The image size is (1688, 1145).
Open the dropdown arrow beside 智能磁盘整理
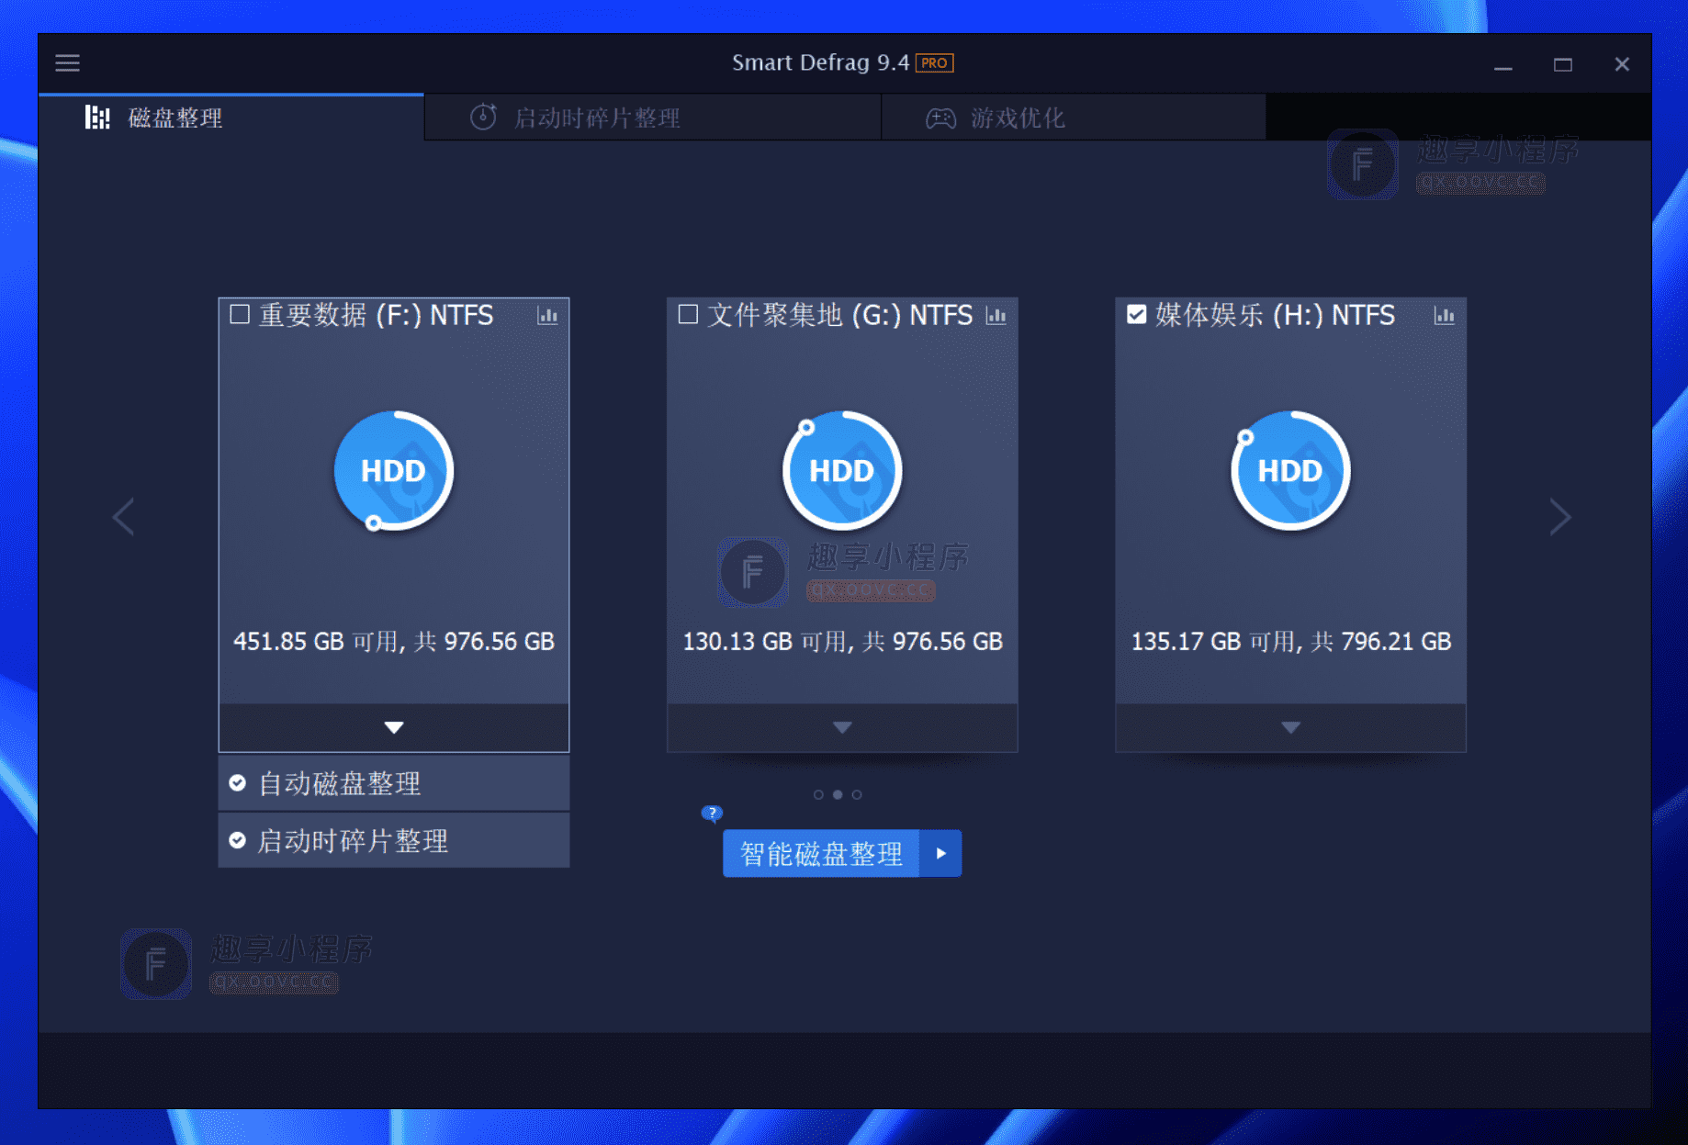tap(940, 854)
